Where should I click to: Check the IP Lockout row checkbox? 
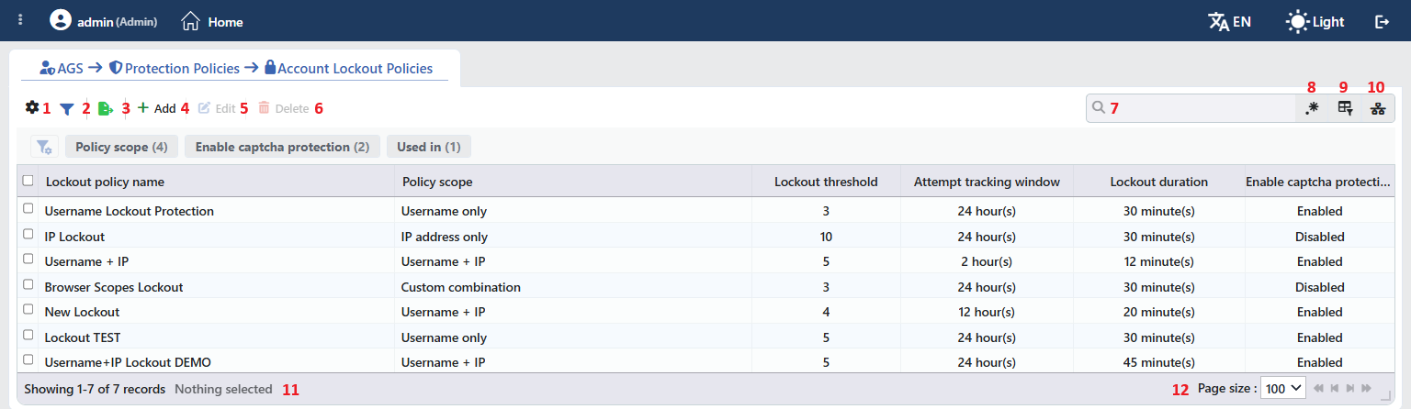[x=28, y=235]
